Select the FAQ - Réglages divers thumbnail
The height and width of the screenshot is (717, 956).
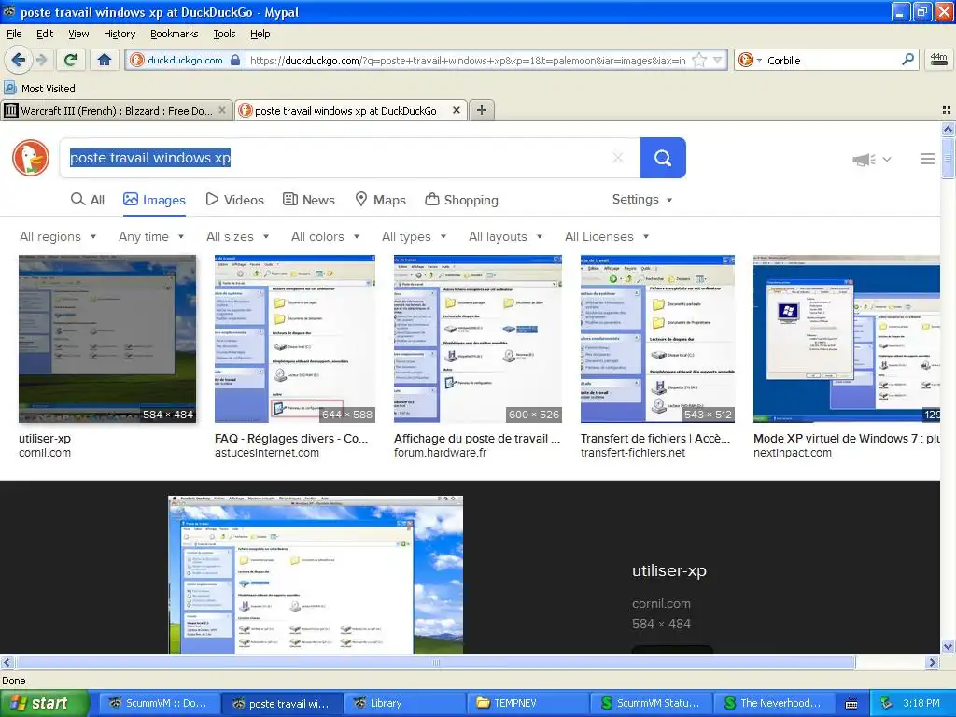coord(295,339)
